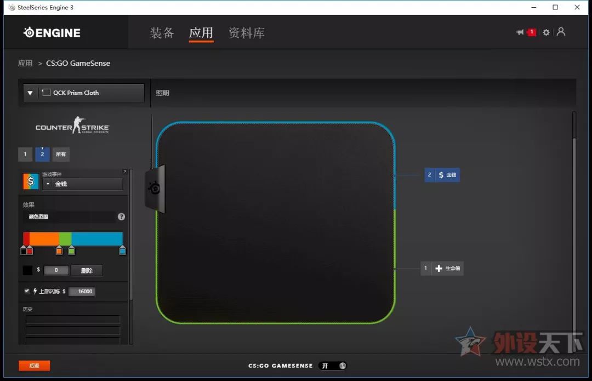The width and height of the screenshot is (592, 381).
Task: Click the SteelSeries logo on mousepad controller
Action: tap(154, 187)
